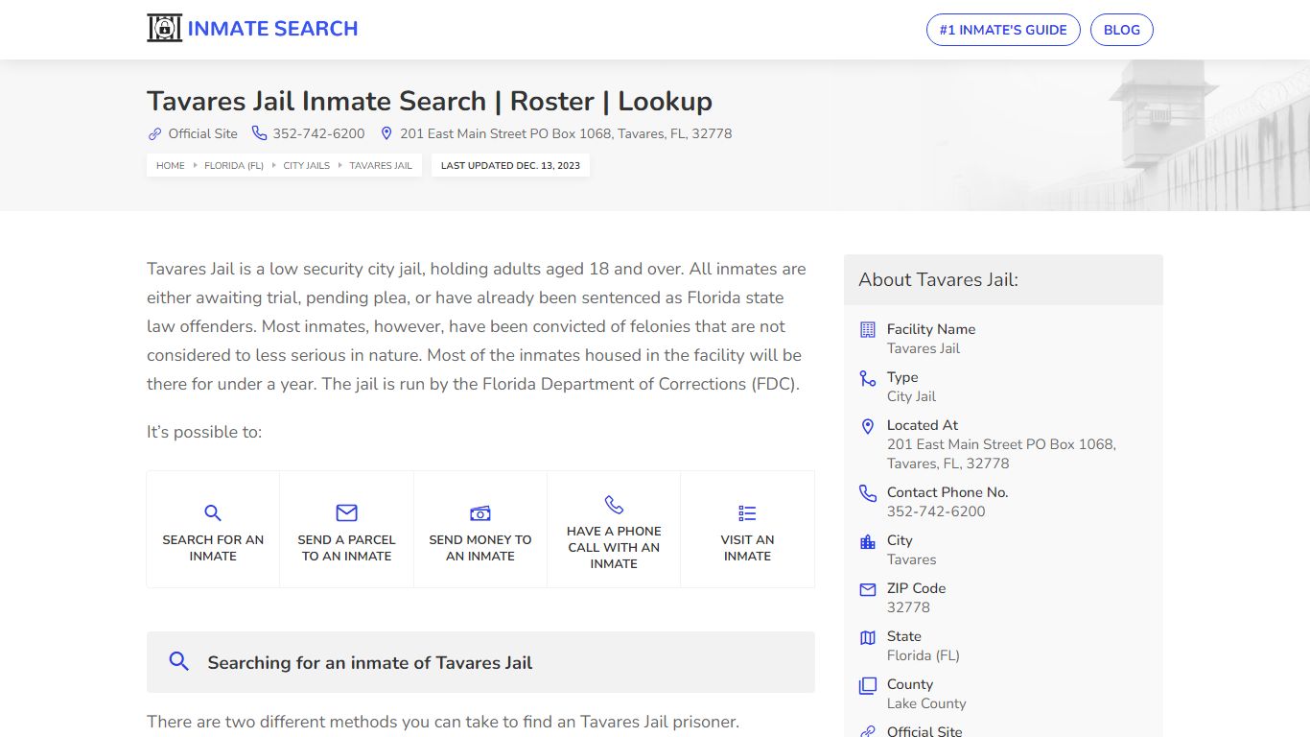Open the Official Site link under heading

point(202,134)
